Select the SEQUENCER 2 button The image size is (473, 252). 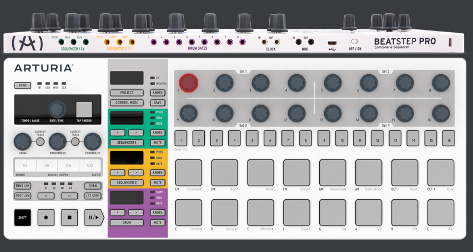pos(127,183)
